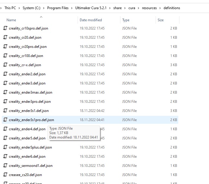This screenshot has width=209, height=184.
Task: Click the file icon of creality_ender4.def.json
Action: (5, 129)
